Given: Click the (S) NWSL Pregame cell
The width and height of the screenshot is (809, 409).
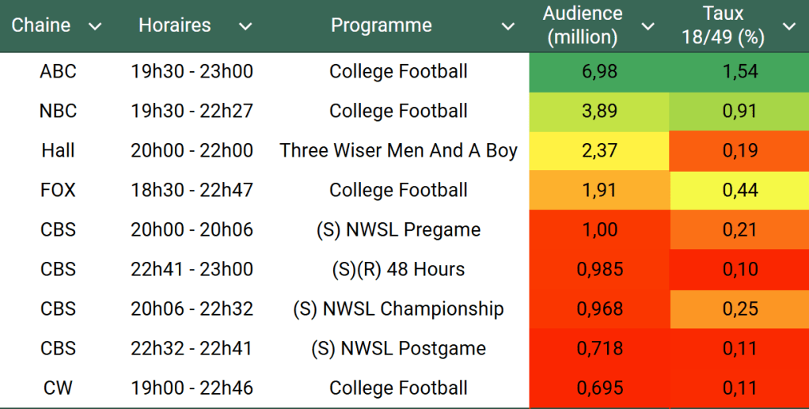Looking at the screenshot, I should pos(398,229).
